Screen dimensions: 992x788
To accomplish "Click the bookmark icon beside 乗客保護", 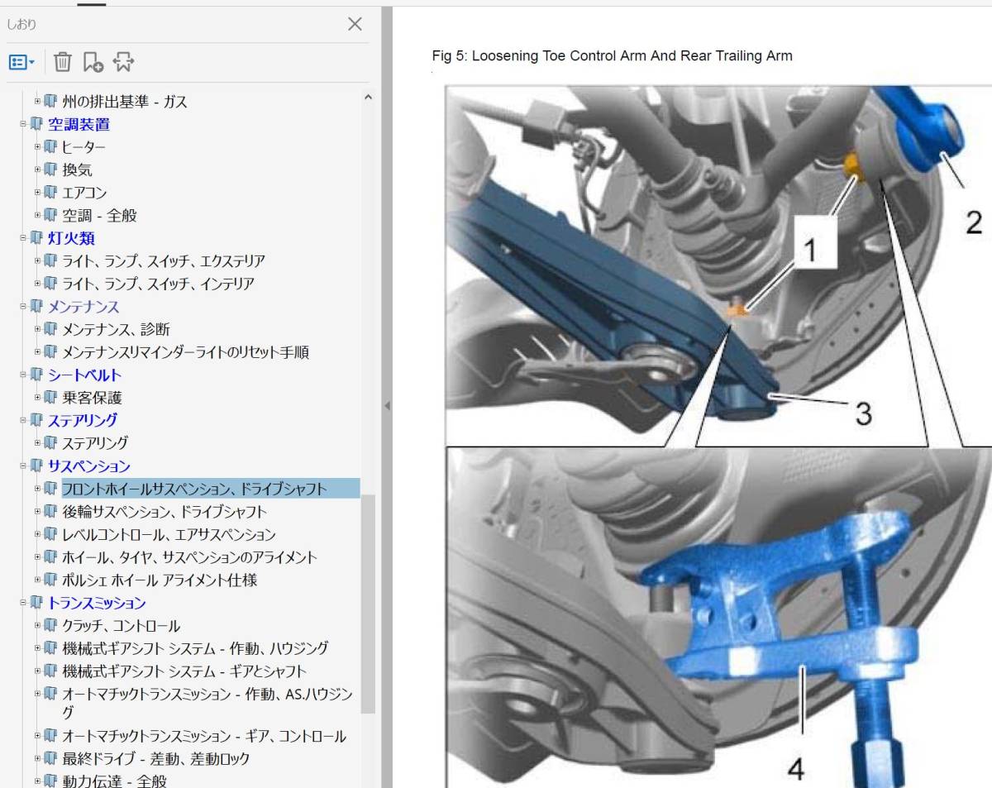I will click(51, 398).
